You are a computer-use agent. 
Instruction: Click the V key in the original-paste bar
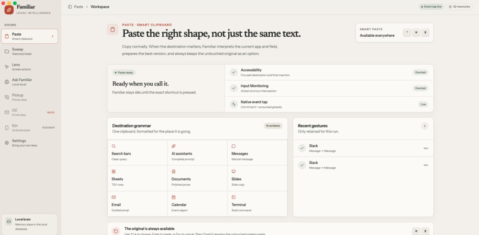426,231
